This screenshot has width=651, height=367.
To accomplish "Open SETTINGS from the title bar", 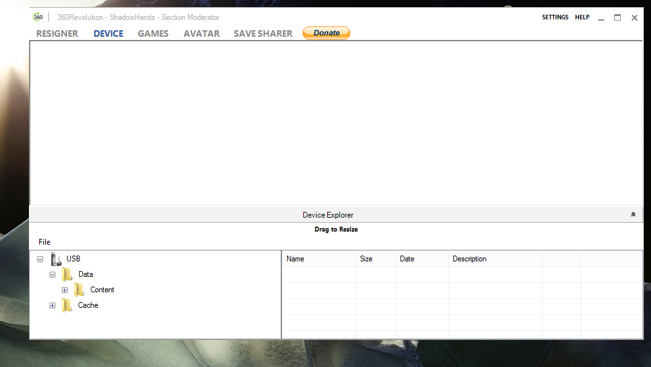I will click(555, 17).
